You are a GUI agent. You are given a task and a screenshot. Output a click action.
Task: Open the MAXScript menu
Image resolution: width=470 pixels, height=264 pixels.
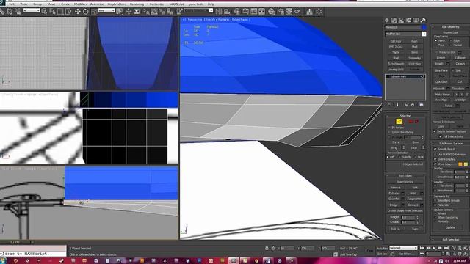[176, 4]
